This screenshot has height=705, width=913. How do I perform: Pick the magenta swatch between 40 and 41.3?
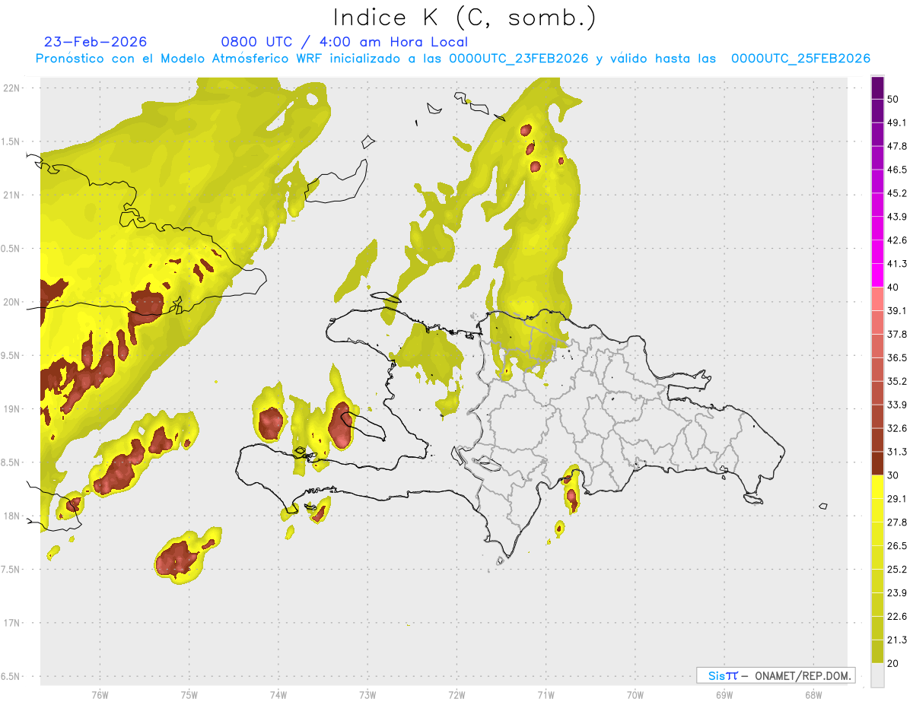pyautogui.click(x=877, y=275)
